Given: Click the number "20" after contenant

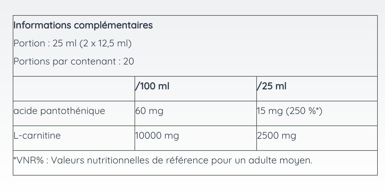Looking at the screenshot, I should click(129, 62).
